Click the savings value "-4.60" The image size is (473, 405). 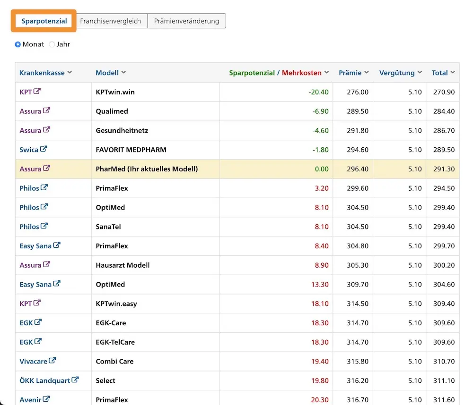[x=320, y=131]
